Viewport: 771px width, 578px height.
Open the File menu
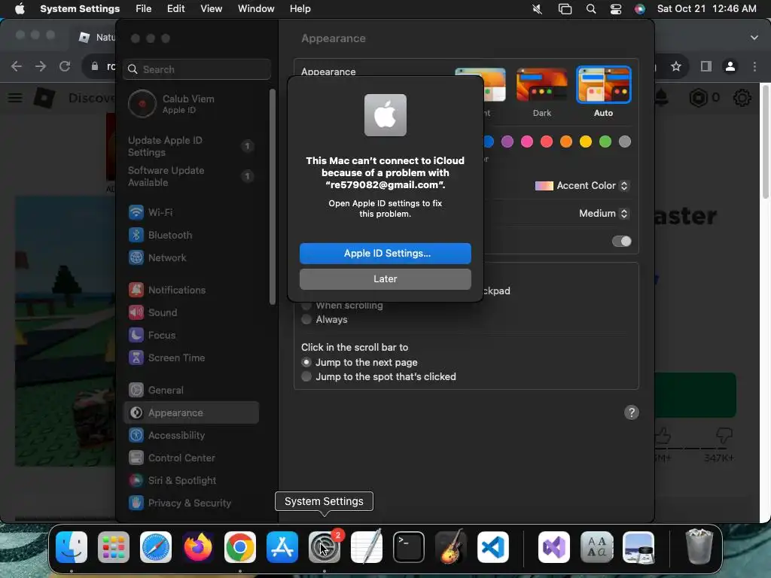tap(144, 9)
